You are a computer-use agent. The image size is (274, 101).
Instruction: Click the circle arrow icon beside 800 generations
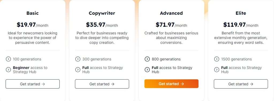coord(147,59)
